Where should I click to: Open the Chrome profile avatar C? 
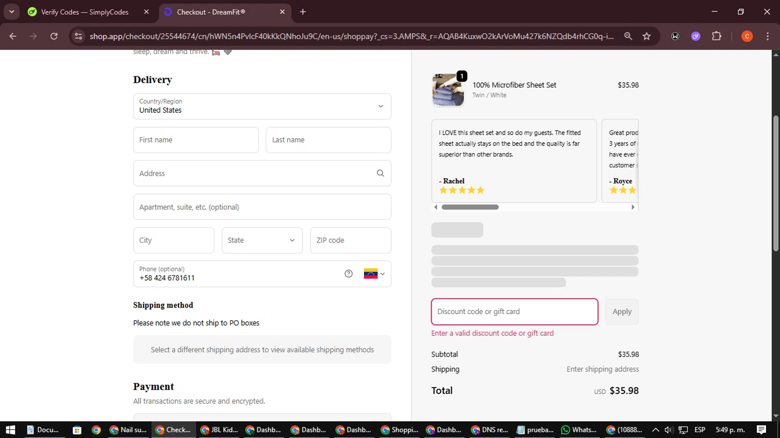coord(747,36)
